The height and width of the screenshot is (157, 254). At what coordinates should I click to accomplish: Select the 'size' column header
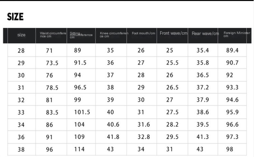21,35
